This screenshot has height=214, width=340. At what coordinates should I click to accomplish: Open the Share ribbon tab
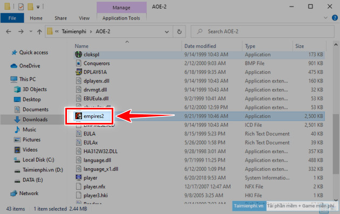click(x=60, y=18)
